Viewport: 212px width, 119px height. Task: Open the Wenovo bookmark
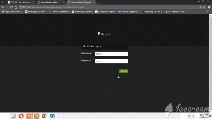tap(82, 12)
